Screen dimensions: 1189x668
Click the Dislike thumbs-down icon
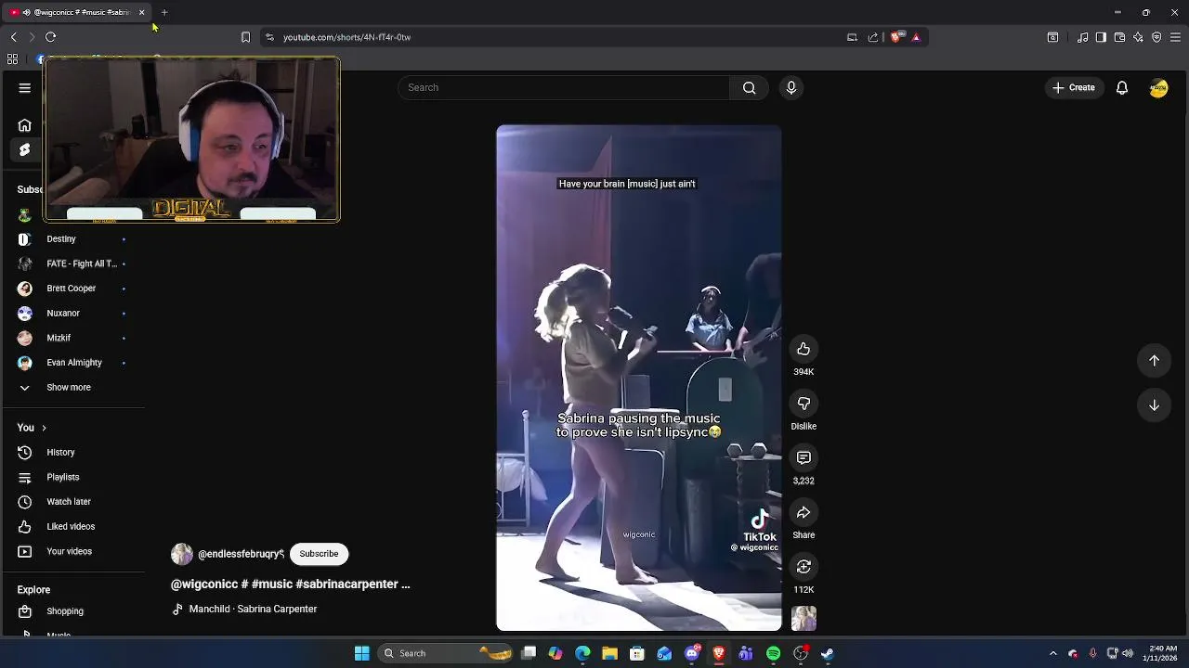pos(804,404)
